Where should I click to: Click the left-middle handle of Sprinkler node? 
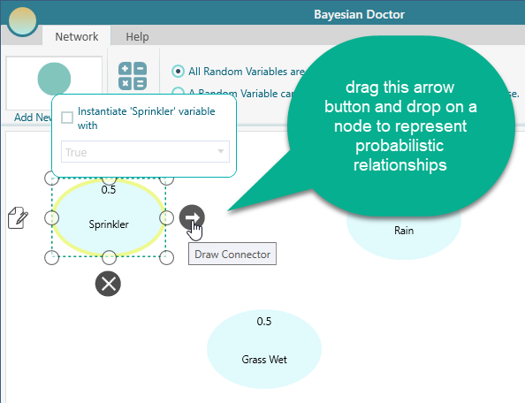[x=51, y=218]
